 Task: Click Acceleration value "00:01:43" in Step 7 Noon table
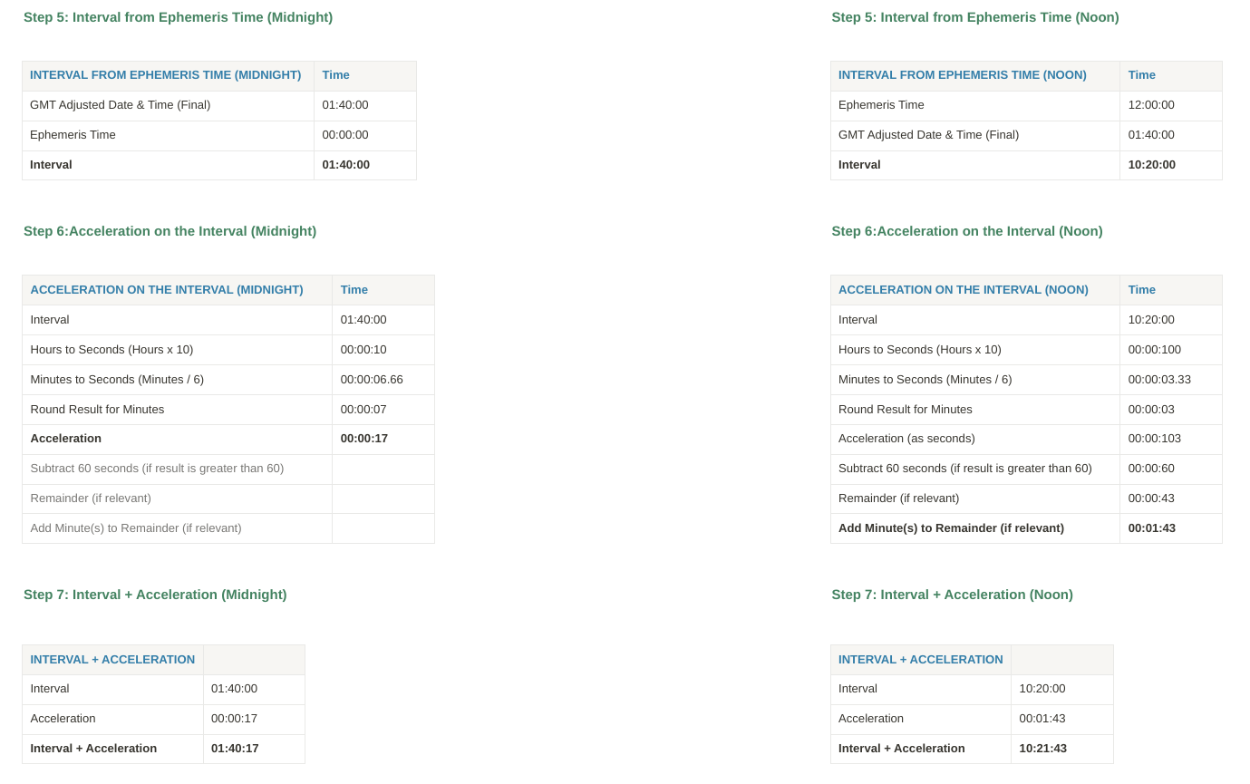tap(1042, 719)
